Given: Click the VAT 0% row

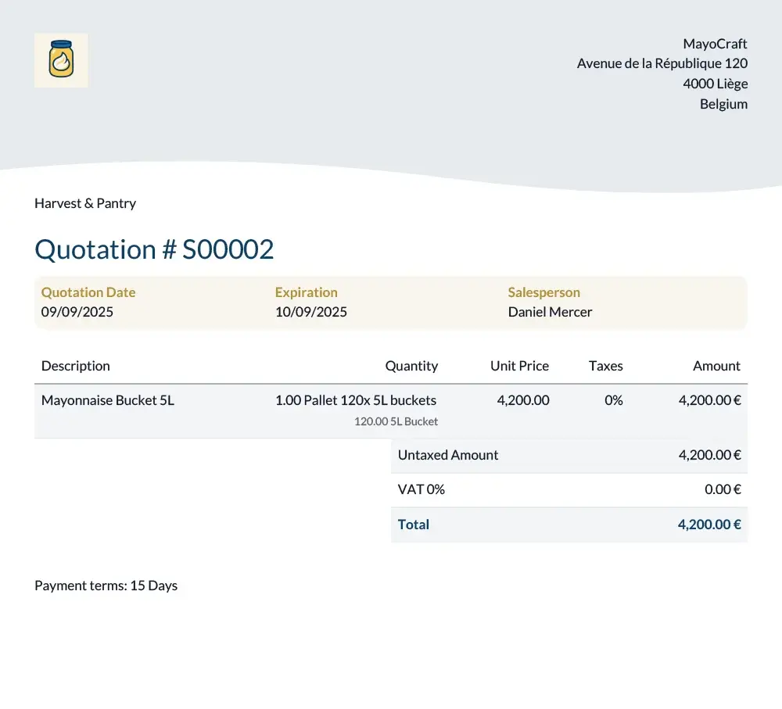Looking at the screenshot, I should point(569,489).
